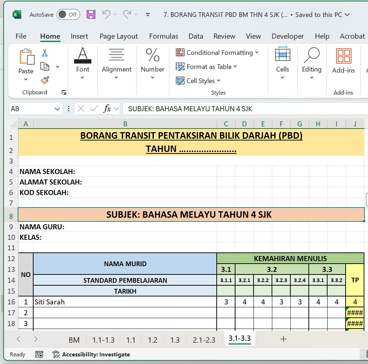Select column B header

tap(125, 124)
